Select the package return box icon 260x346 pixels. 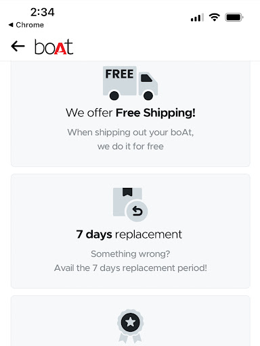click(x=130, y=205)
